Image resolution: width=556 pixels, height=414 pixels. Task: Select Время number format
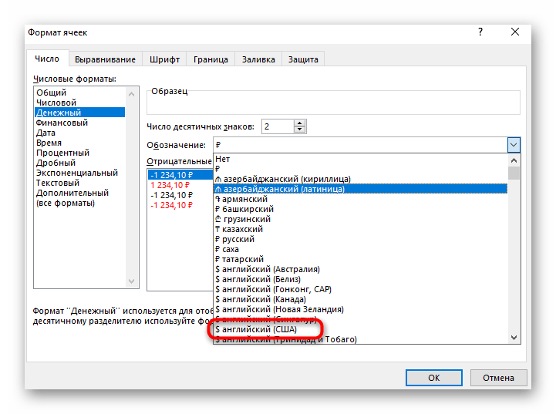point(79,143)
